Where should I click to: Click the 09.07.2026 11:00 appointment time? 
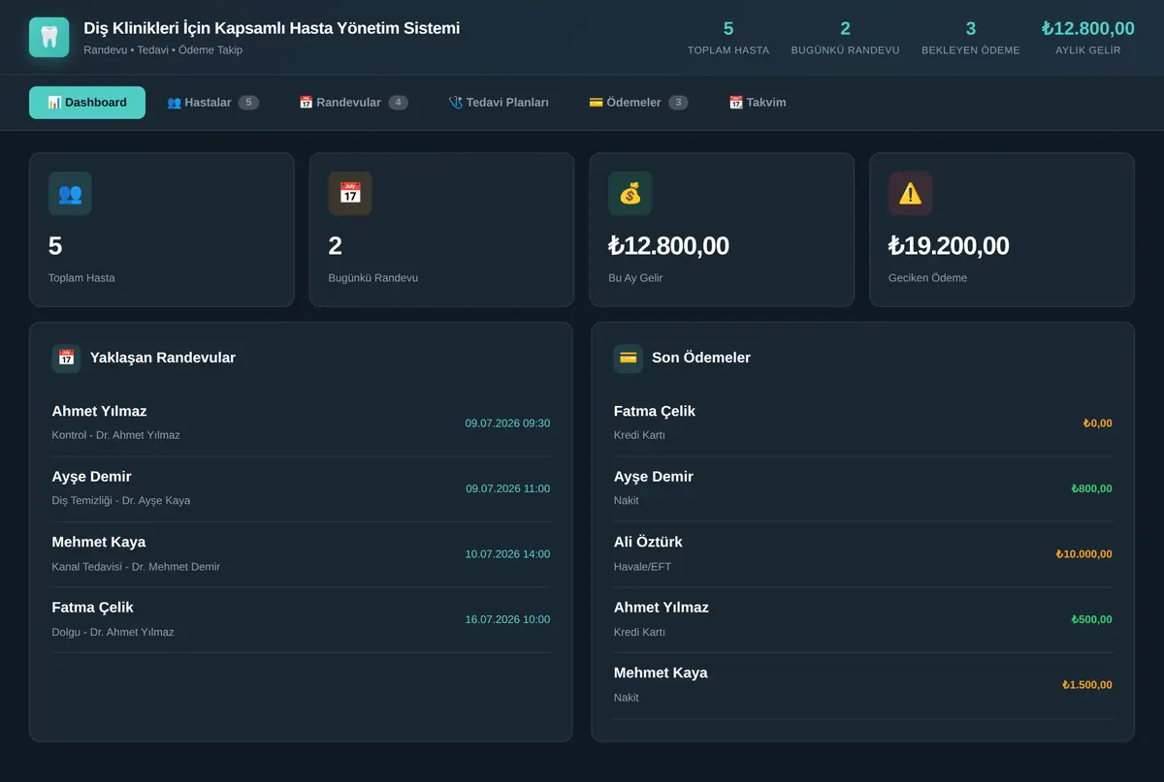[507, 488]
